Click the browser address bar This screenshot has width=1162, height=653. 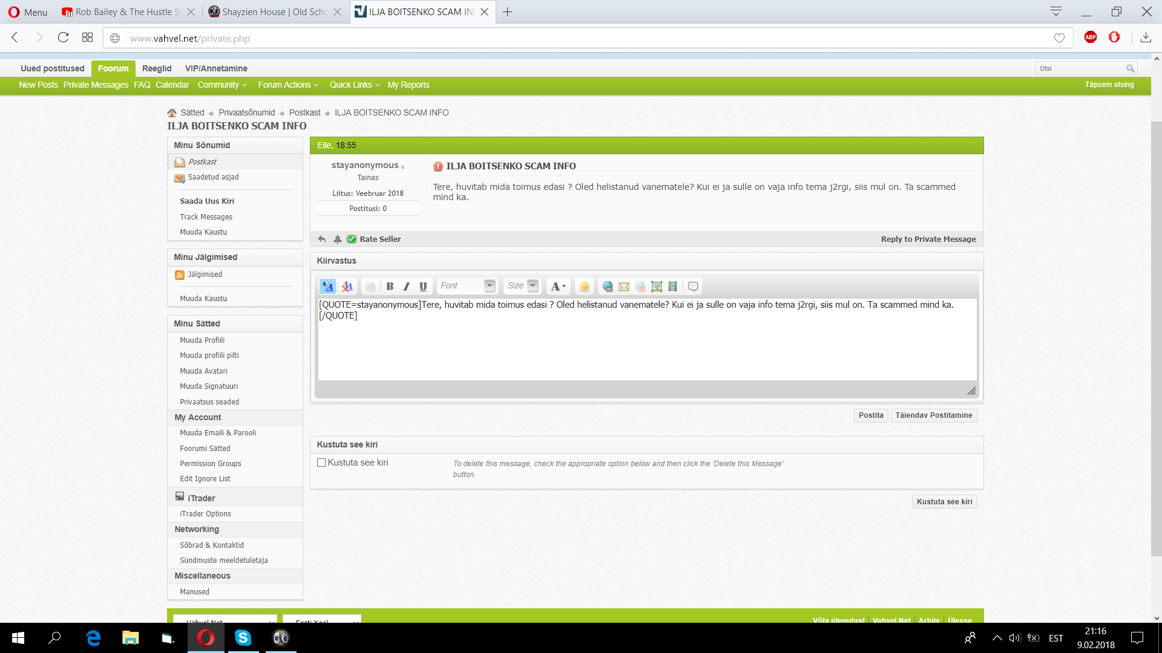pyautogui.click(x=587, y=38)
